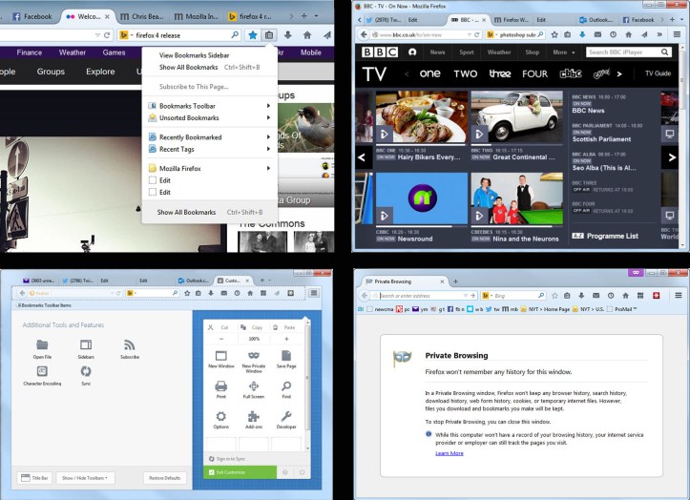Select View Bookmarks Sidebar menu entry
The height and width of the screenshot is (500, 690).
pyautogui.click(x=194, y=55)
